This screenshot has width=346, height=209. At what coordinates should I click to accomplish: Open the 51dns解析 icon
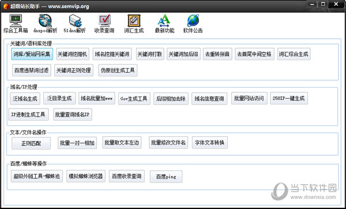pyautogui.click(x=74, y=24)
